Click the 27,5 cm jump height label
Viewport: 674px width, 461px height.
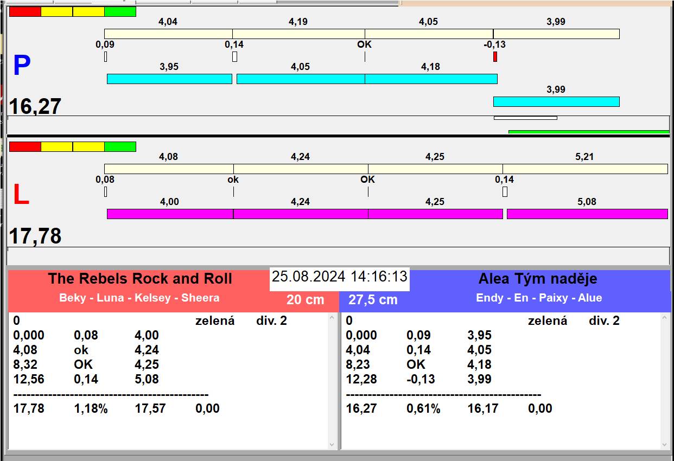(373, 299)
